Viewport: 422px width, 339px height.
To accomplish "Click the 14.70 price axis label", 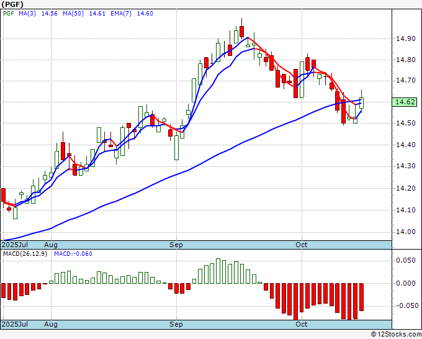I will 406,81.
